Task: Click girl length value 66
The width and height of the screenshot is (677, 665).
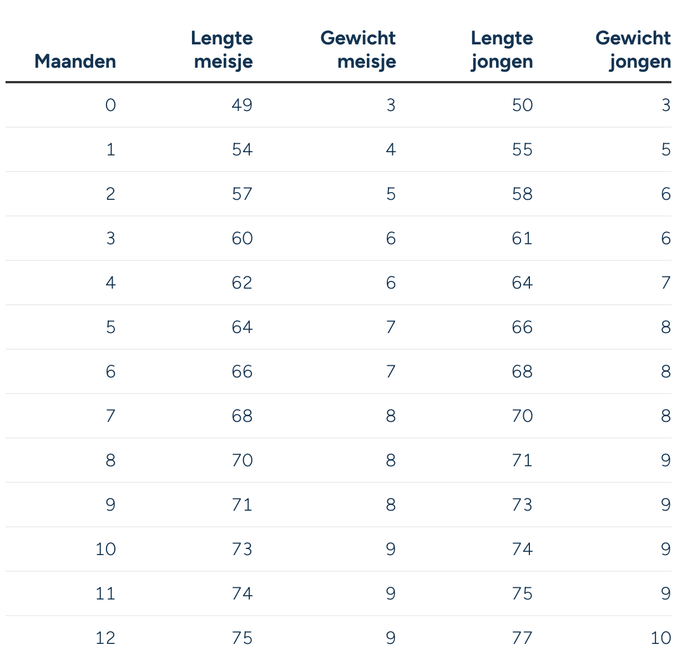Action: click(x=242, y=372)
